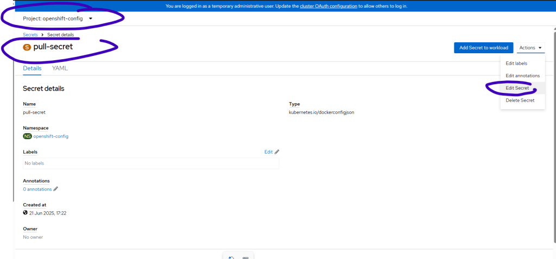Pick Edit Secret from the Actions menu
Screen dimensions: 556x259
pyautogui.click(x=517, y=88)
